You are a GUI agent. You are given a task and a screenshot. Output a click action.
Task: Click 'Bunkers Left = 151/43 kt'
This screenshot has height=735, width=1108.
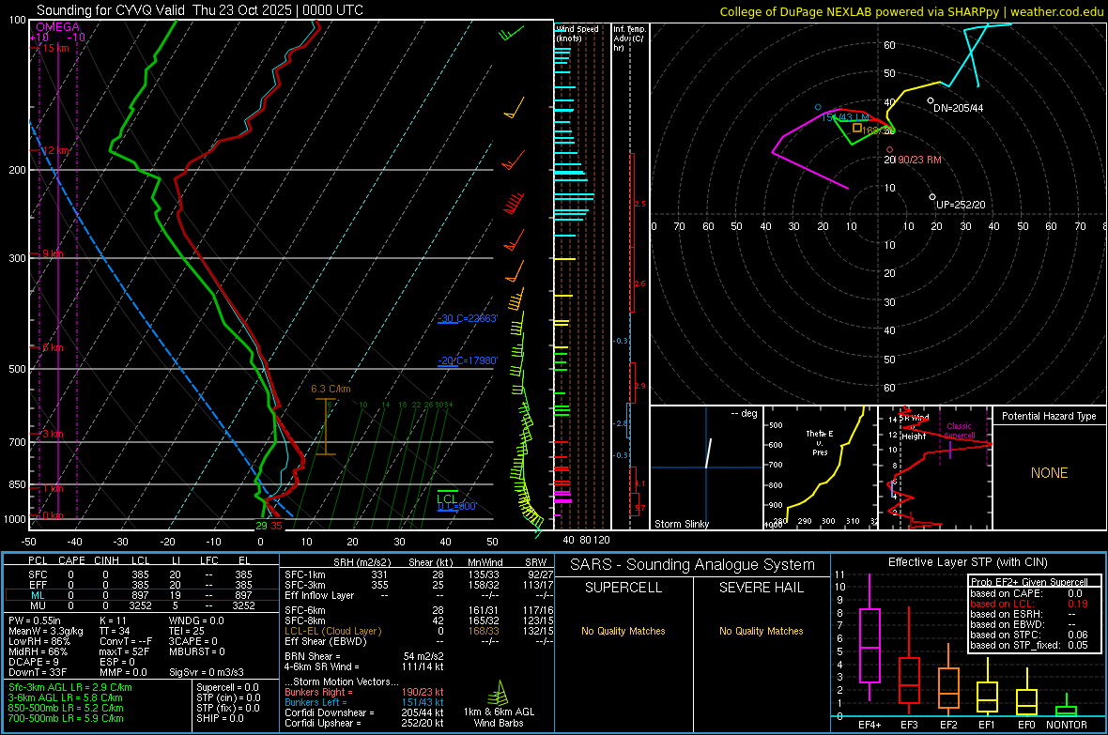[x=364, y=702]
